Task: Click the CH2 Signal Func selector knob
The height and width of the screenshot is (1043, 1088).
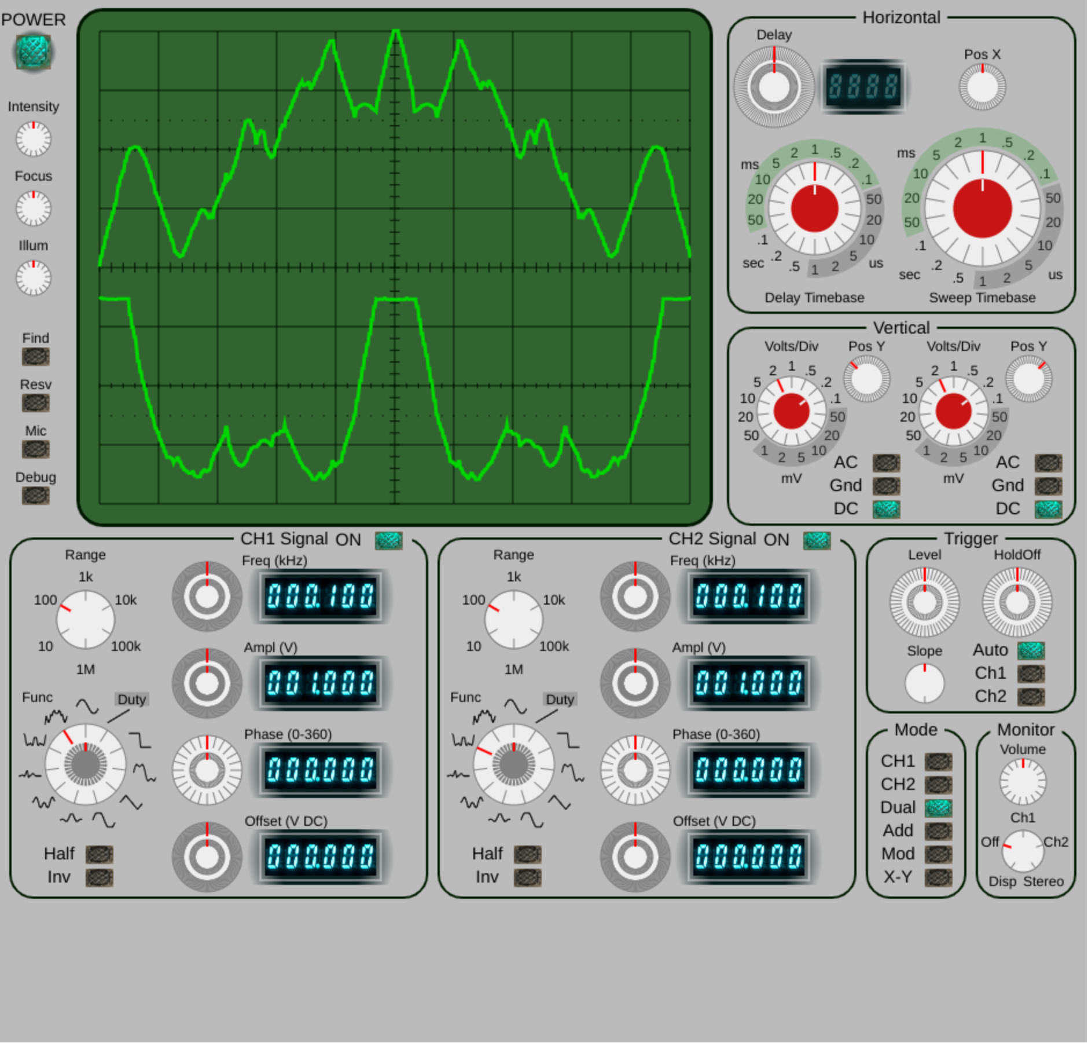Action: point(514,764)
